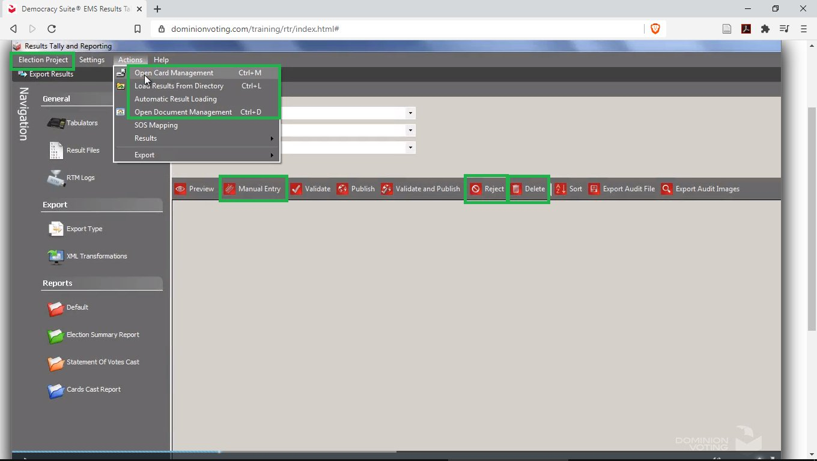Open Result Files in navigation

(56, 150)
